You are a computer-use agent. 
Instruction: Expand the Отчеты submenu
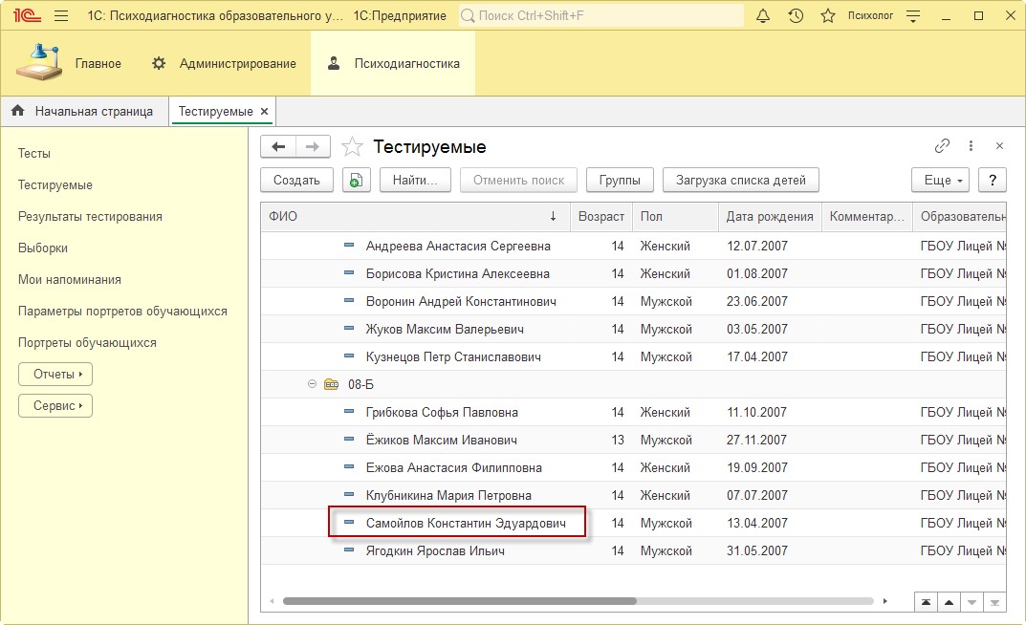pyautogui.click(x=55, y=374)
